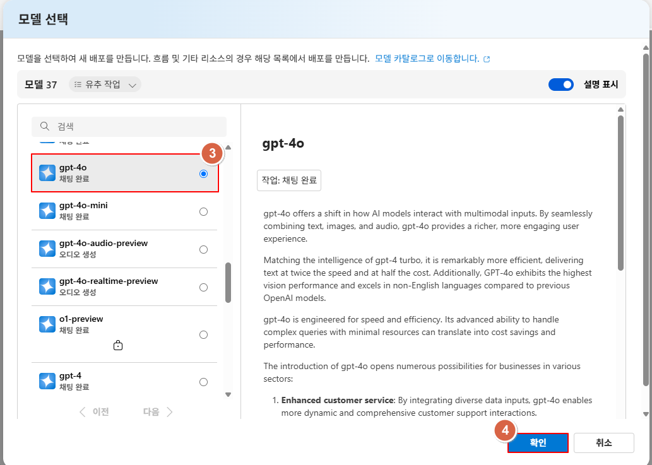Go to next page with 다음

tap(158, 412)
